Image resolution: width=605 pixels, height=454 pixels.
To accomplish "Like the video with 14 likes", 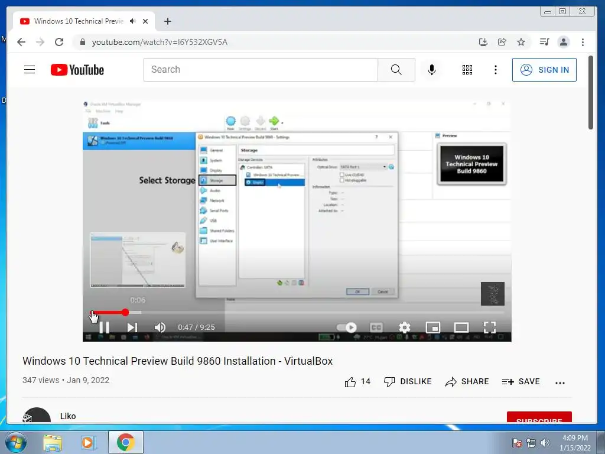I will pos(357,382).
